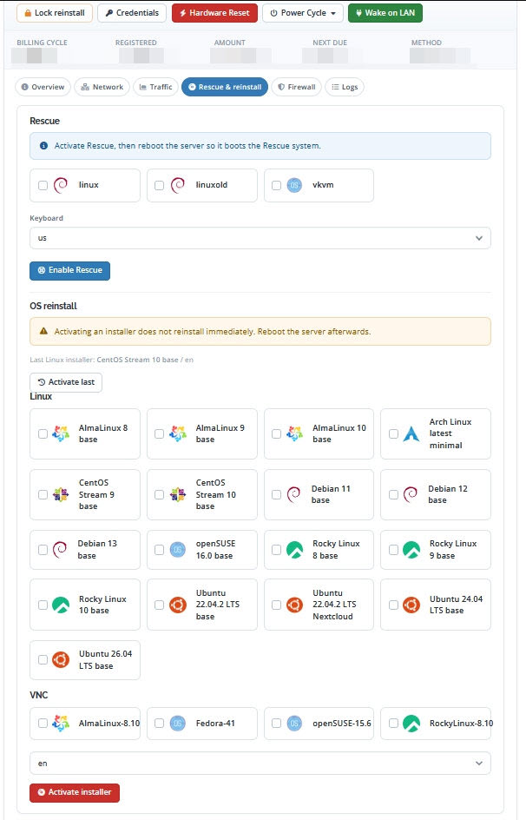Click the Ubuntu 26.04 LTS logo

[x=61, y=660]
